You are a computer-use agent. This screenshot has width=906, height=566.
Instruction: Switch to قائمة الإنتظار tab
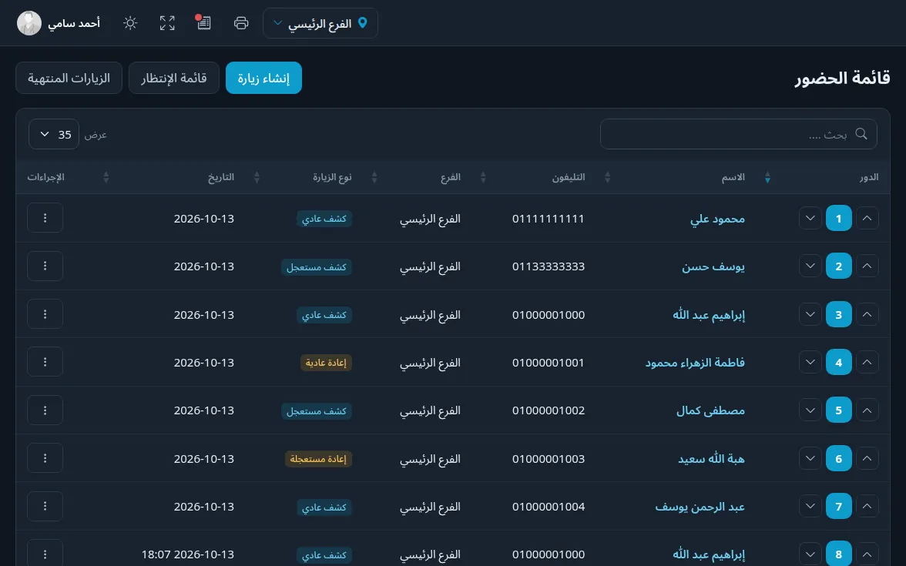pos(174,77)
